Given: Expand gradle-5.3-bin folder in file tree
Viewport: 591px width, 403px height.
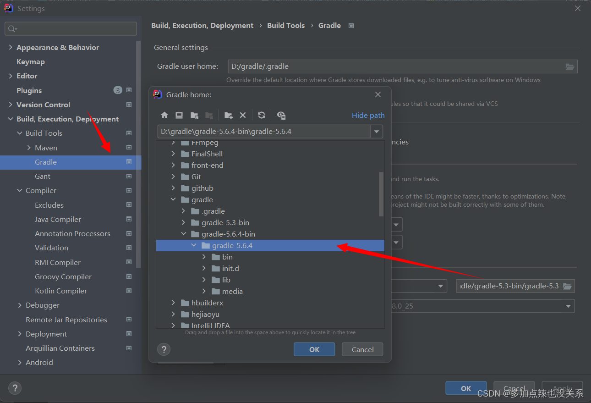Looking at the screenshot, I should (x=183, y=222).
